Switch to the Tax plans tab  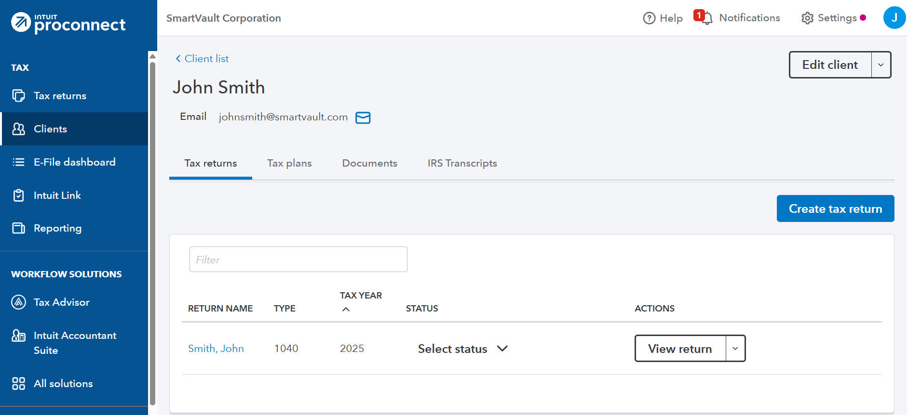tap(289, 163)
